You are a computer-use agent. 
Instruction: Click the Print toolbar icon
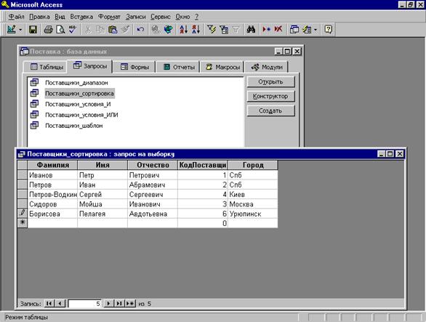[48, 29]
